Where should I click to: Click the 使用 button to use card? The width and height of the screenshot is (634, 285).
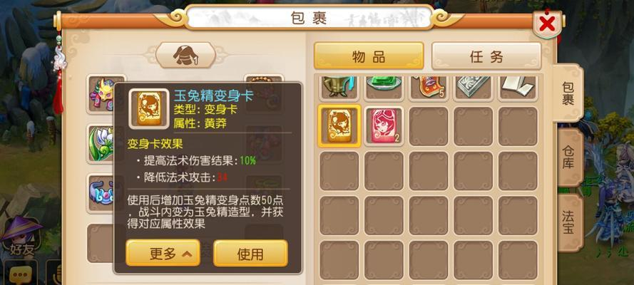[x=250, y=253]
